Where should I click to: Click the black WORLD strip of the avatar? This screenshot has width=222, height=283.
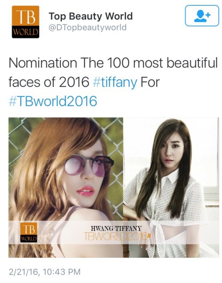tap(25, 32)
